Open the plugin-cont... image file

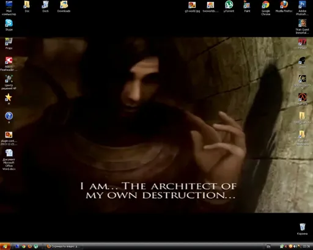[9, 138]
